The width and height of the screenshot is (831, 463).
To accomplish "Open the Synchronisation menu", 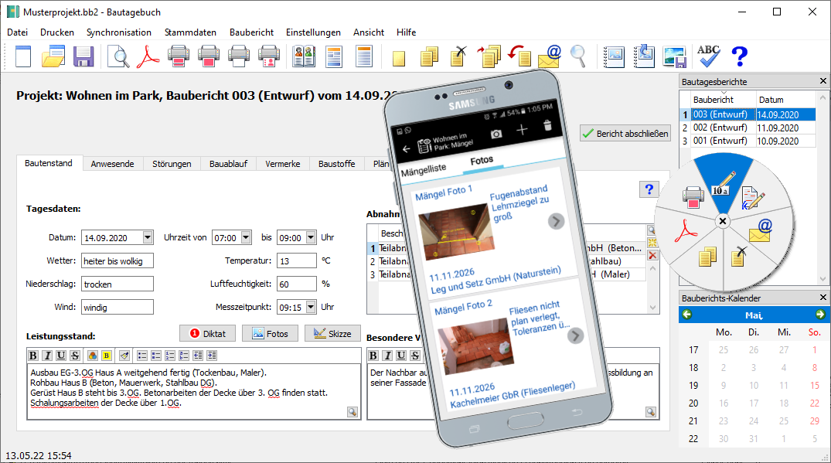I will point(119,32).
